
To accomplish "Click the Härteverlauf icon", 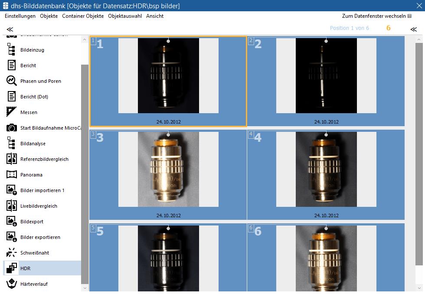I will coord(12,284).
